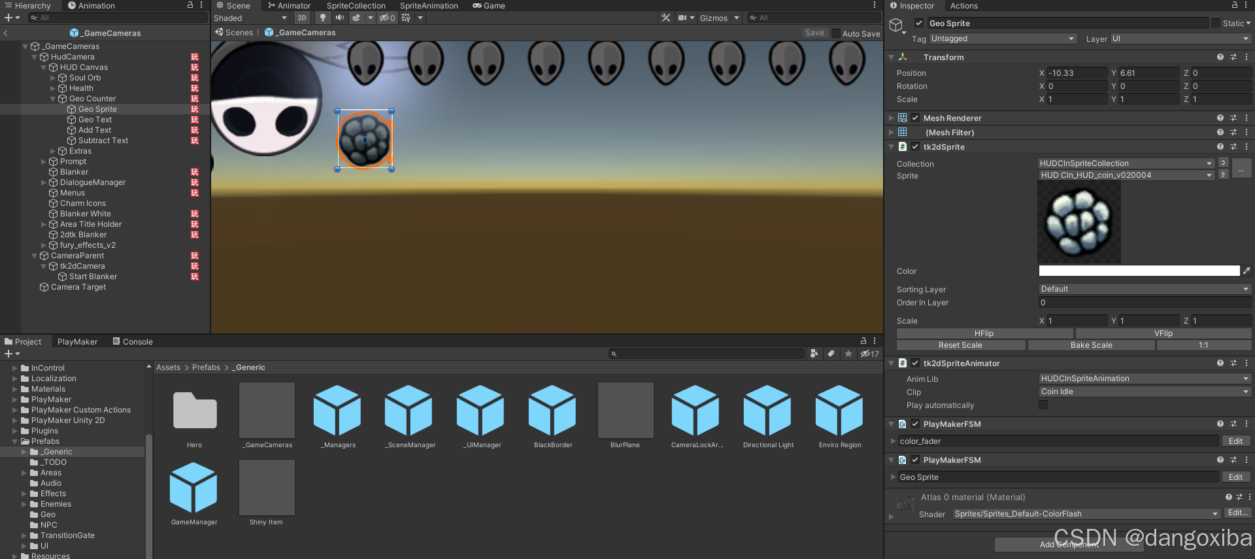Open Mesh Renderer context menu dots
This screenshot has height=559, width=1255.
[1247, 118]
